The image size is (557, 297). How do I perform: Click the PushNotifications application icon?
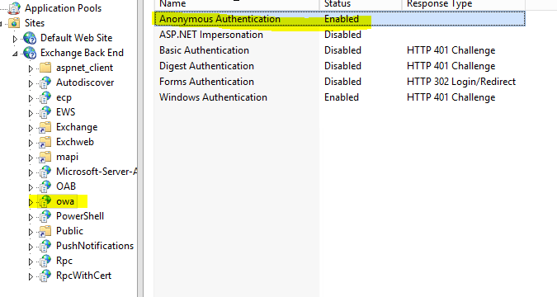point(45,246)
